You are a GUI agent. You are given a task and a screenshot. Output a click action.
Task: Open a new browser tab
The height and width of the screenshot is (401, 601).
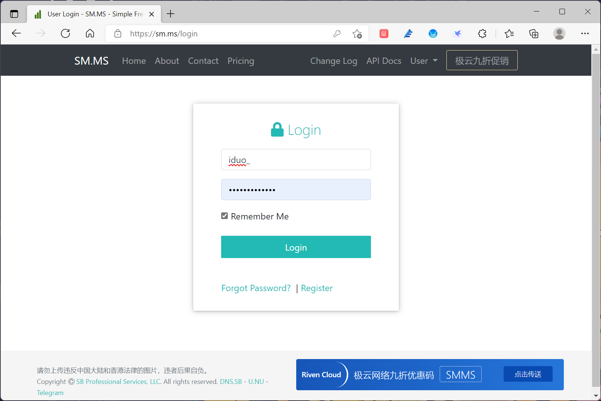pyautogui.click(x=171, y=14)
